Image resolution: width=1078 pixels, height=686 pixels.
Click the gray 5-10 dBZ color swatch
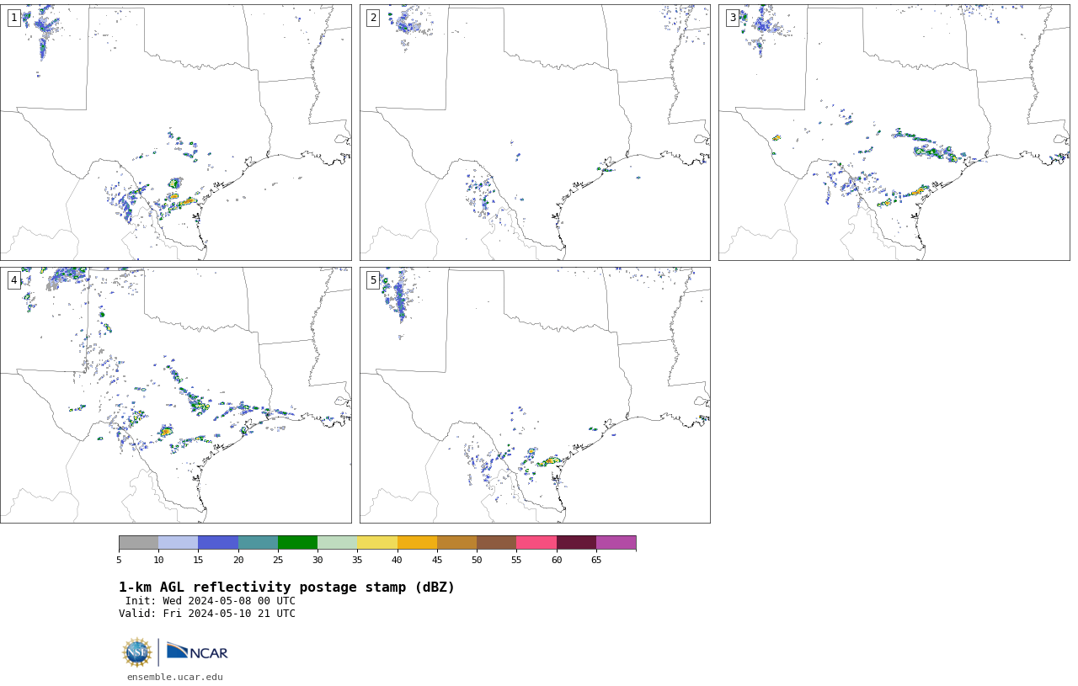pos(138,543)
